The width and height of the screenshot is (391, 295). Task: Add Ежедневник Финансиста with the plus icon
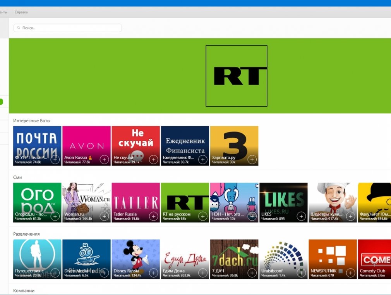tap(203, 159)
